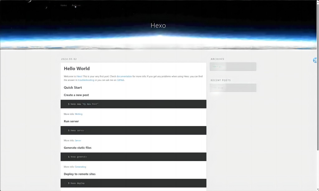Click the 'Quick Start' heading
The width and height of the screenshot is (319, 191).
[73, 87]
